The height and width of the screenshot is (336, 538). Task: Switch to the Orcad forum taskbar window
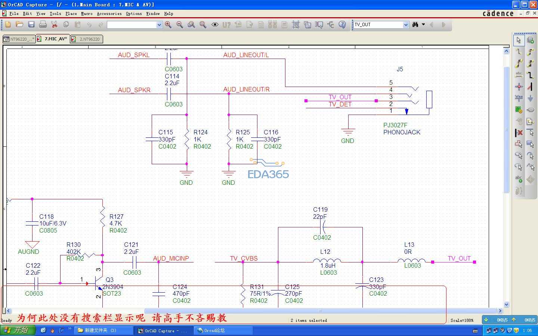[223, 330]
